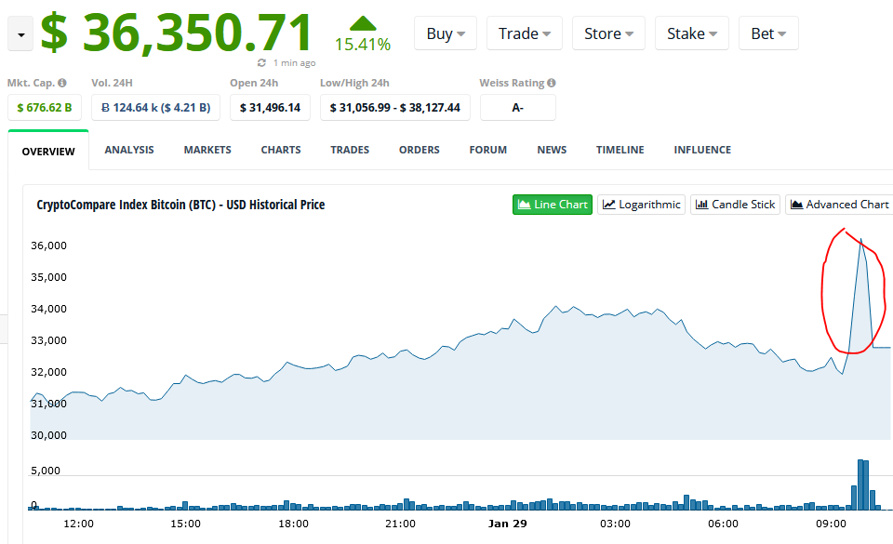This screenshot has width=893, height=544.
Task: Open the Markets tab
Action: pyautogui.click(x=207, y=150)
